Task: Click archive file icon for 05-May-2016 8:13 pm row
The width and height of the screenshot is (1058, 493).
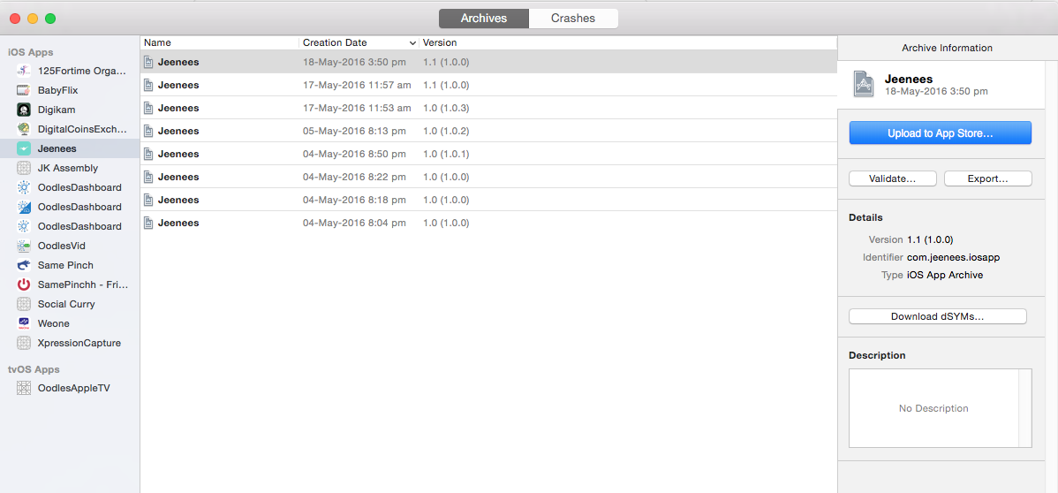Action: (149, 131)
